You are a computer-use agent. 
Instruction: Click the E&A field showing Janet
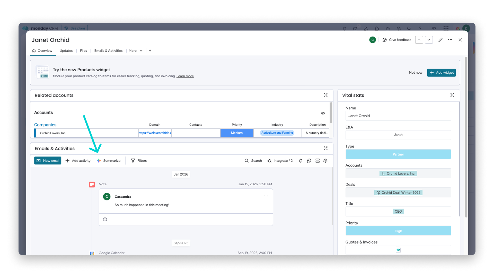click(398, 135)
